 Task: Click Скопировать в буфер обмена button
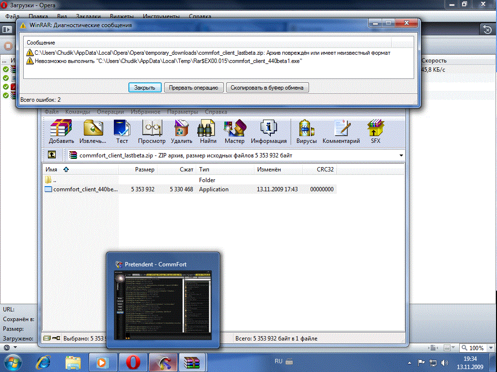click(x=267, y=88)
